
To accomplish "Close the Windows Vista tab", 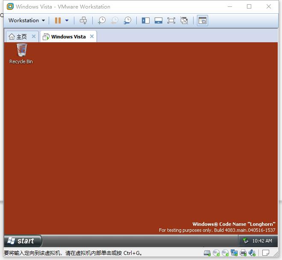I will point(92,36).
